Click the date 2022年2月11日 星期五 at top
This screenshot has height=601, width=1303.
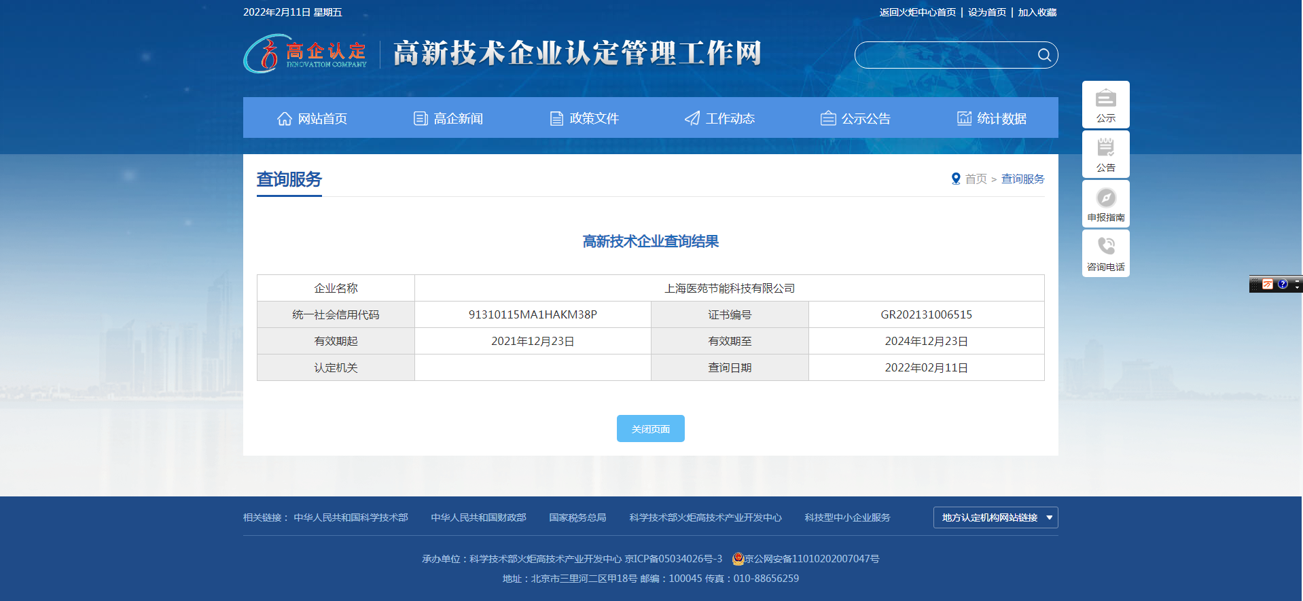coord(293,12)
